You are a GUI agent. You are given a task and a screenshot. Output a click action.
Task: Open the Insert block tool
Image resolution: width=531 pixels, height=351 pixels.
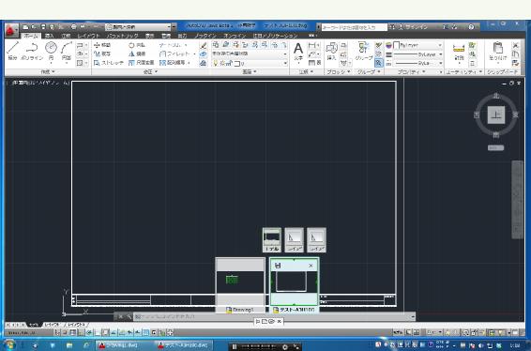tap(331, 52)
